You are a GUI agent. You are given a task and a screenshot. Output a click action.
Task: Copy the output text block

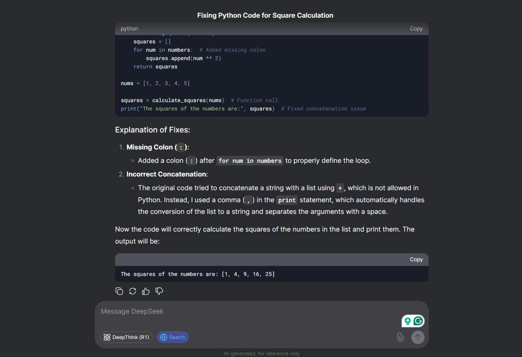[416, 259]
